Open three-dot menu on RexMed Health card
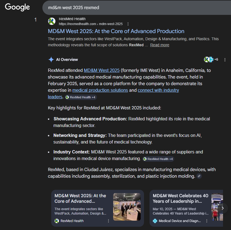This screenshot has height=230, width=231. pos(108,221)
